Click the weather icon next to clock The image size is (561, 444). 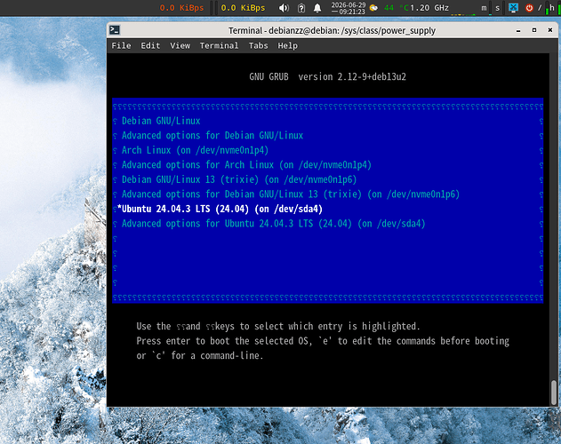[373, 8]
